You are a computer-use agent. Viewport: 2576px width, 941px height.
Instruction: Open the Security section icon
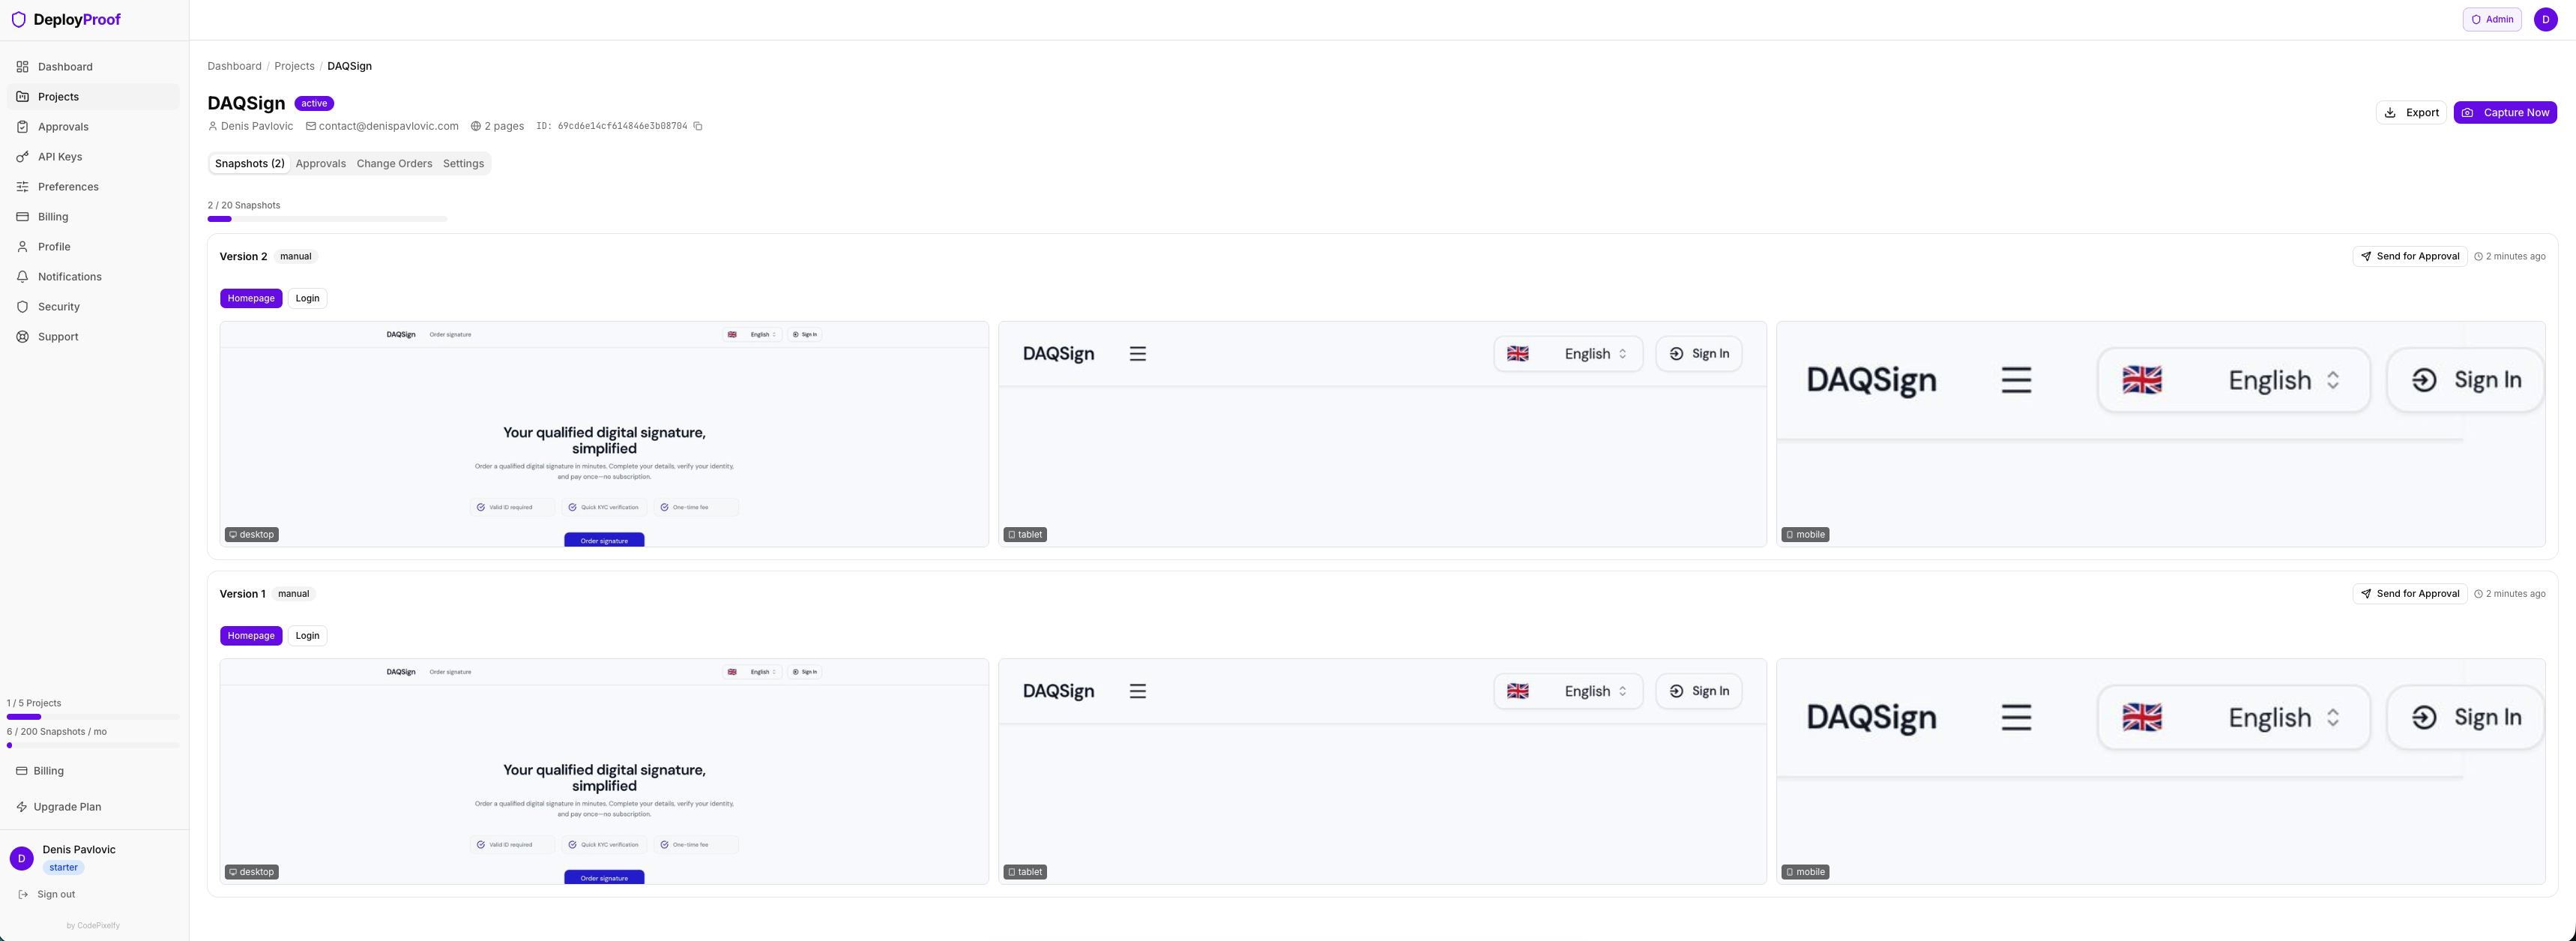click(22, 307)
